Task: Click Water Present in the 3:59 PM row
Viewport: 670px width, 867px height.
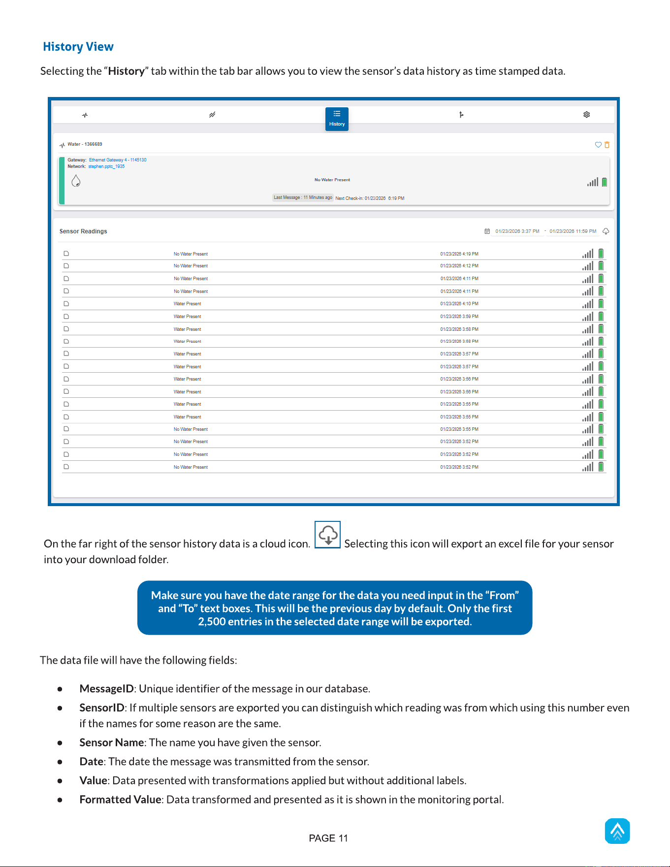Action: [187, 317]
